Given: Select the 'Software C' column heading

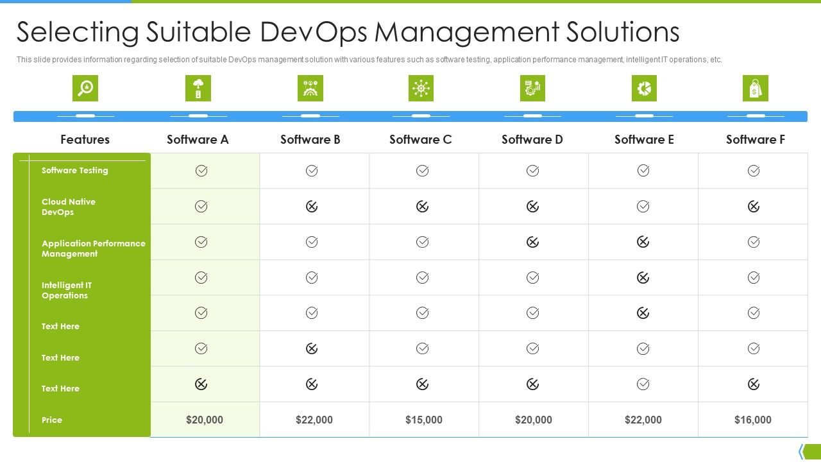Looking at the screenshot, I should (x=421, y=139).
